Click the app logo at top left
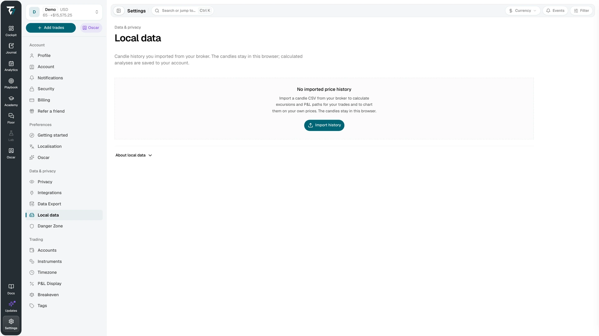599x336 pixels. tap(11, 11)
